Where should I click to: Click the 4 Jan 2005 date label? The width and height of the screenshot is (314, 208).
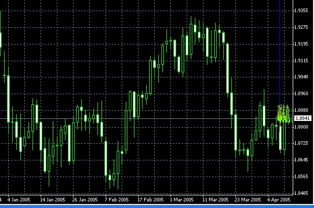(x=19, y=199)
